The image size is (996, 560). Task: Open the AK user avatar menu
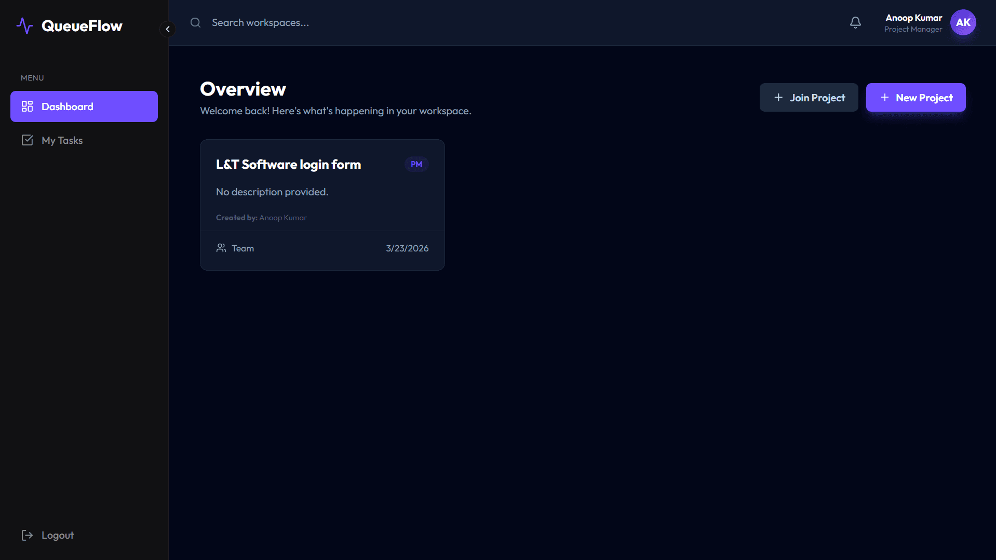click(x=963, y=22)
